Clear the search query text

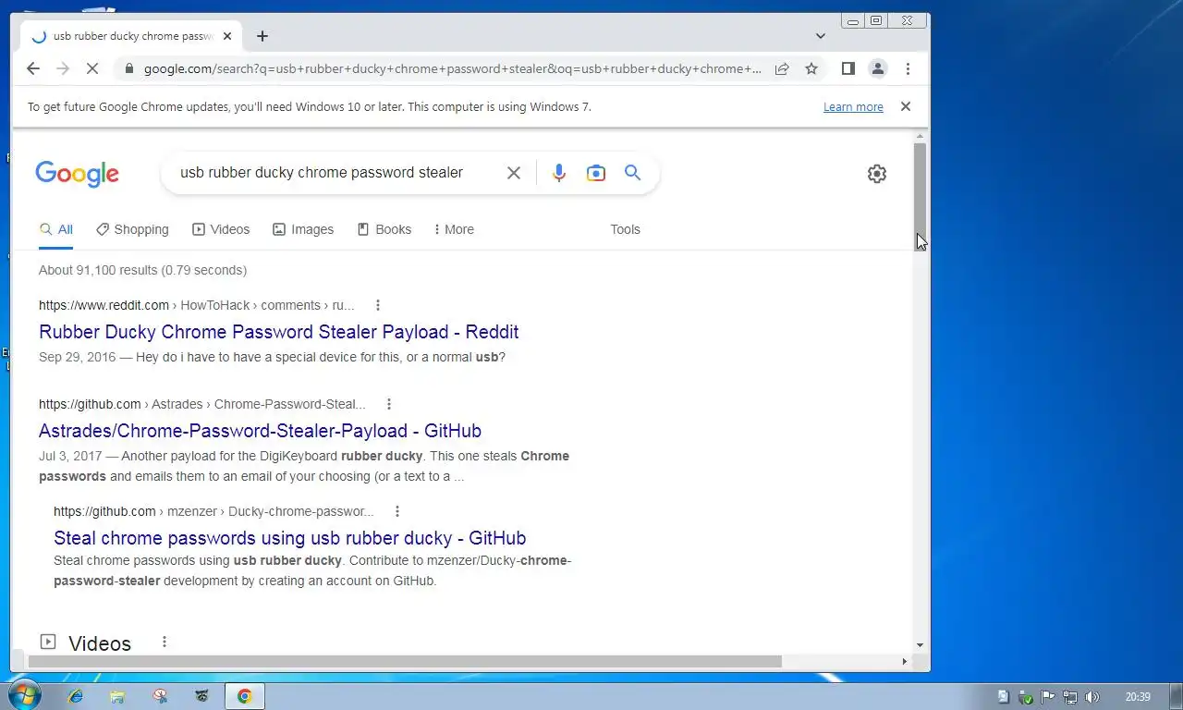point(514,173)
